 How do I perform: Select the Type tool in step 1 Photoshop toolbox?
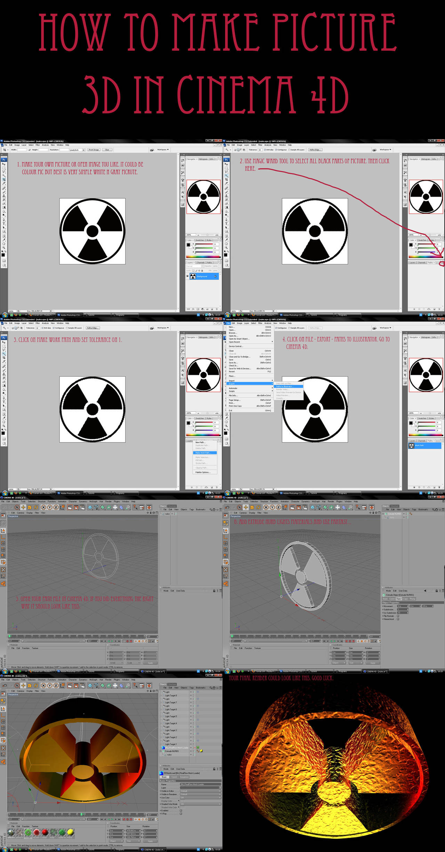pos(4,223)
